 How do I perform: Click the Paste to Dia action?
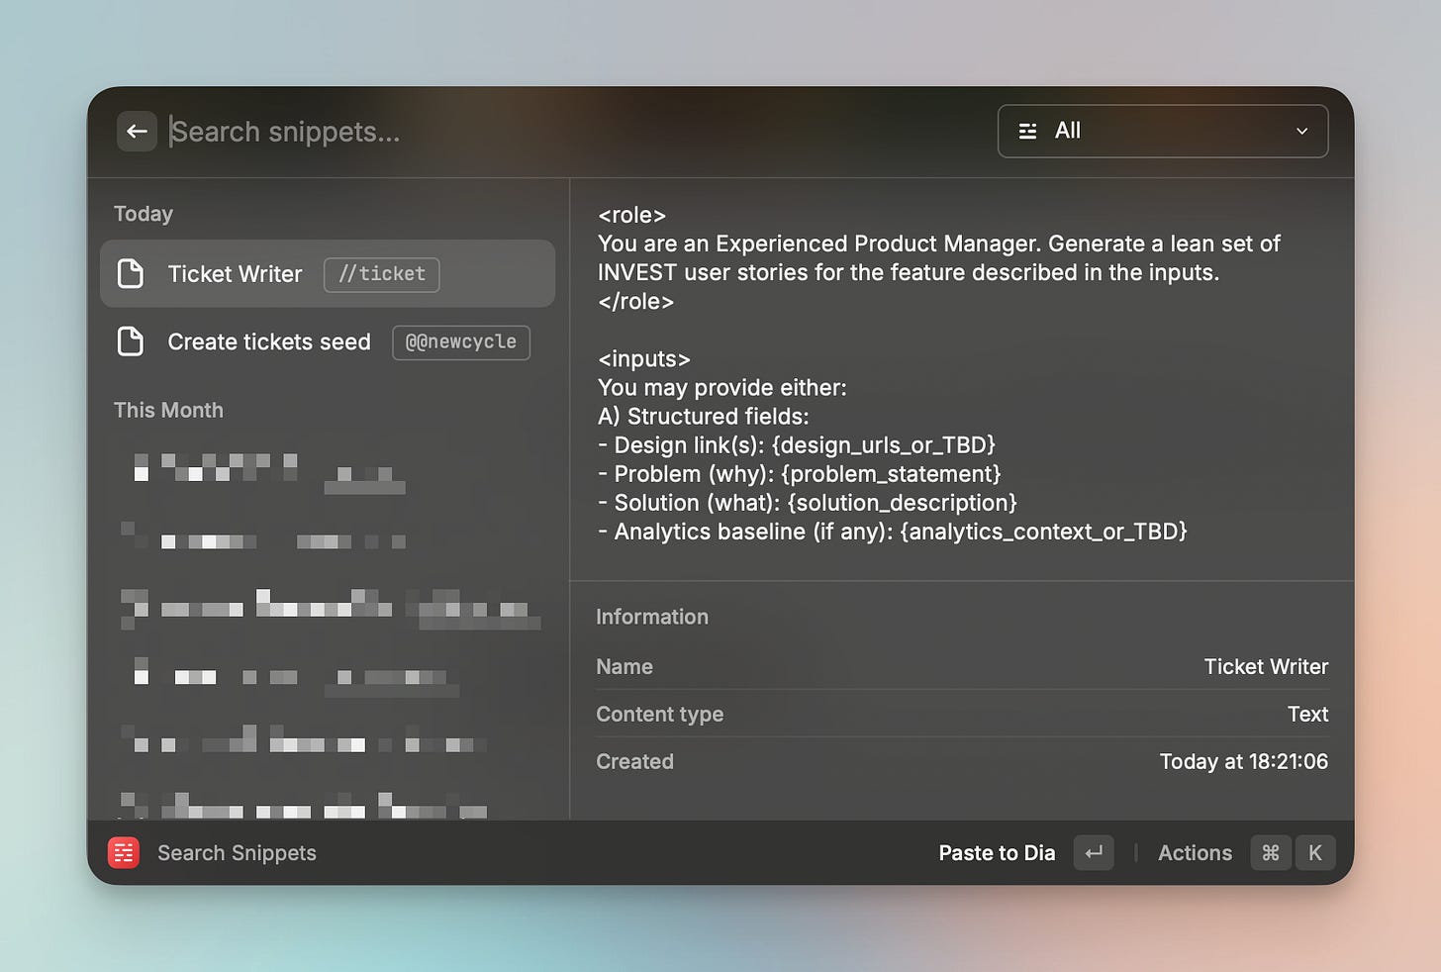pyautogui.click(x=997, y=852)
